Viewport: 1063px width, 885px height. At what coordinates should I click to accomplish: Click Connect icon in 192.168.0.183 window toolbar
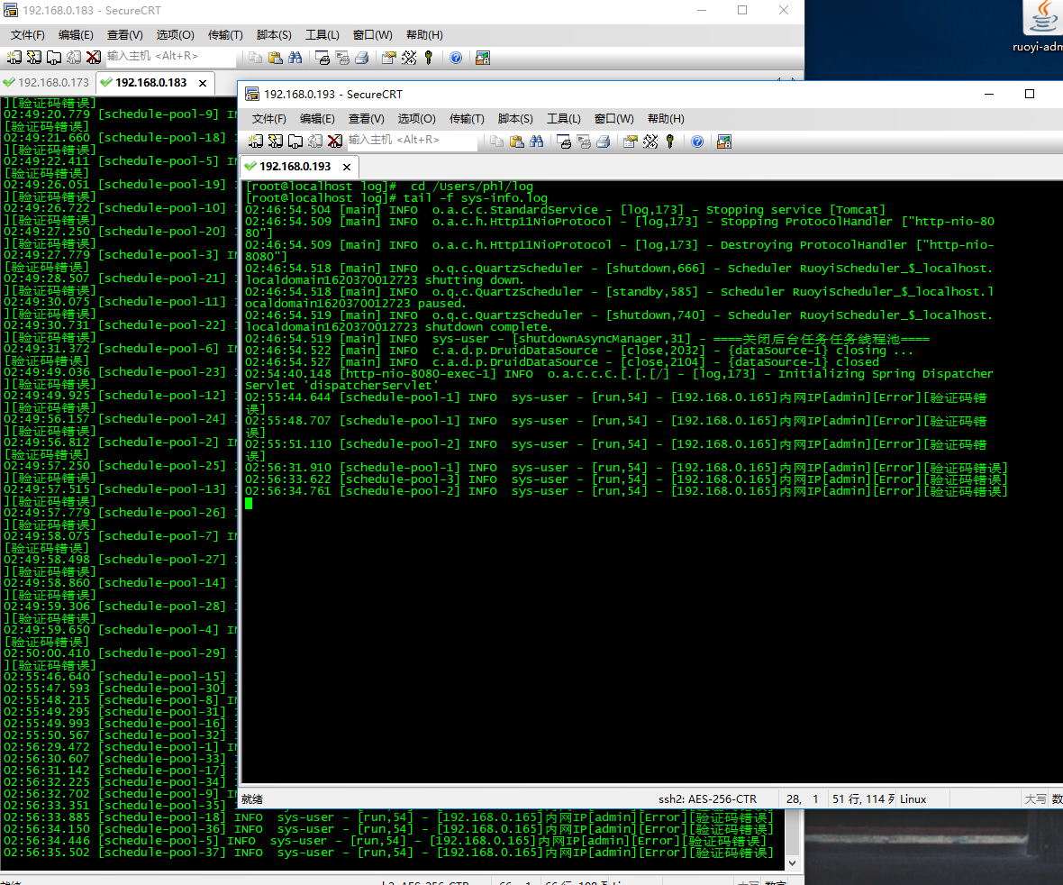click(14, 58)
